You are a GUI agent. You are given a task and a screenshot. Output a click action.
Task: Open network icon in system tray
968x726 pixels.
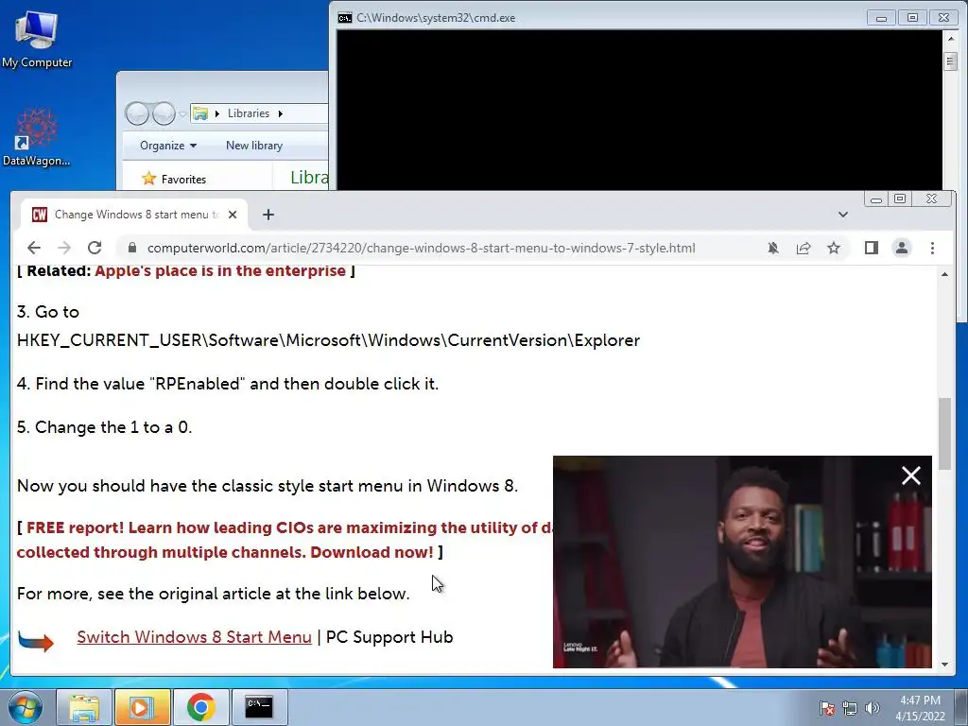pyautogui.click(x=850, y=708)
